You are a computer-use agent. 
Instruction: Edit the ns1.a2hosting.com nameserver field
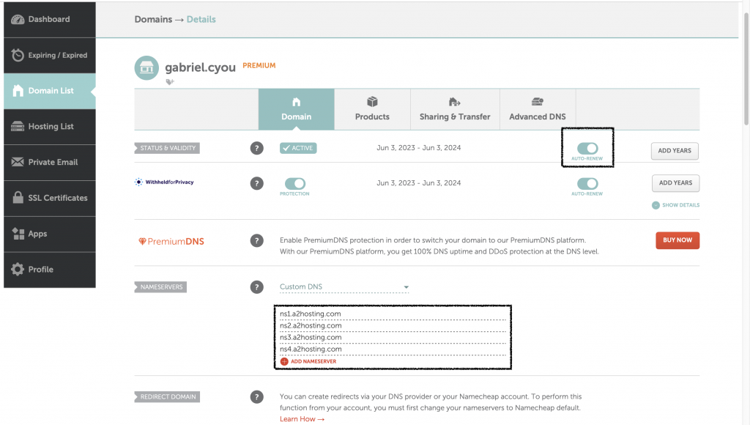pyautogui.click(x=393, y=314)
